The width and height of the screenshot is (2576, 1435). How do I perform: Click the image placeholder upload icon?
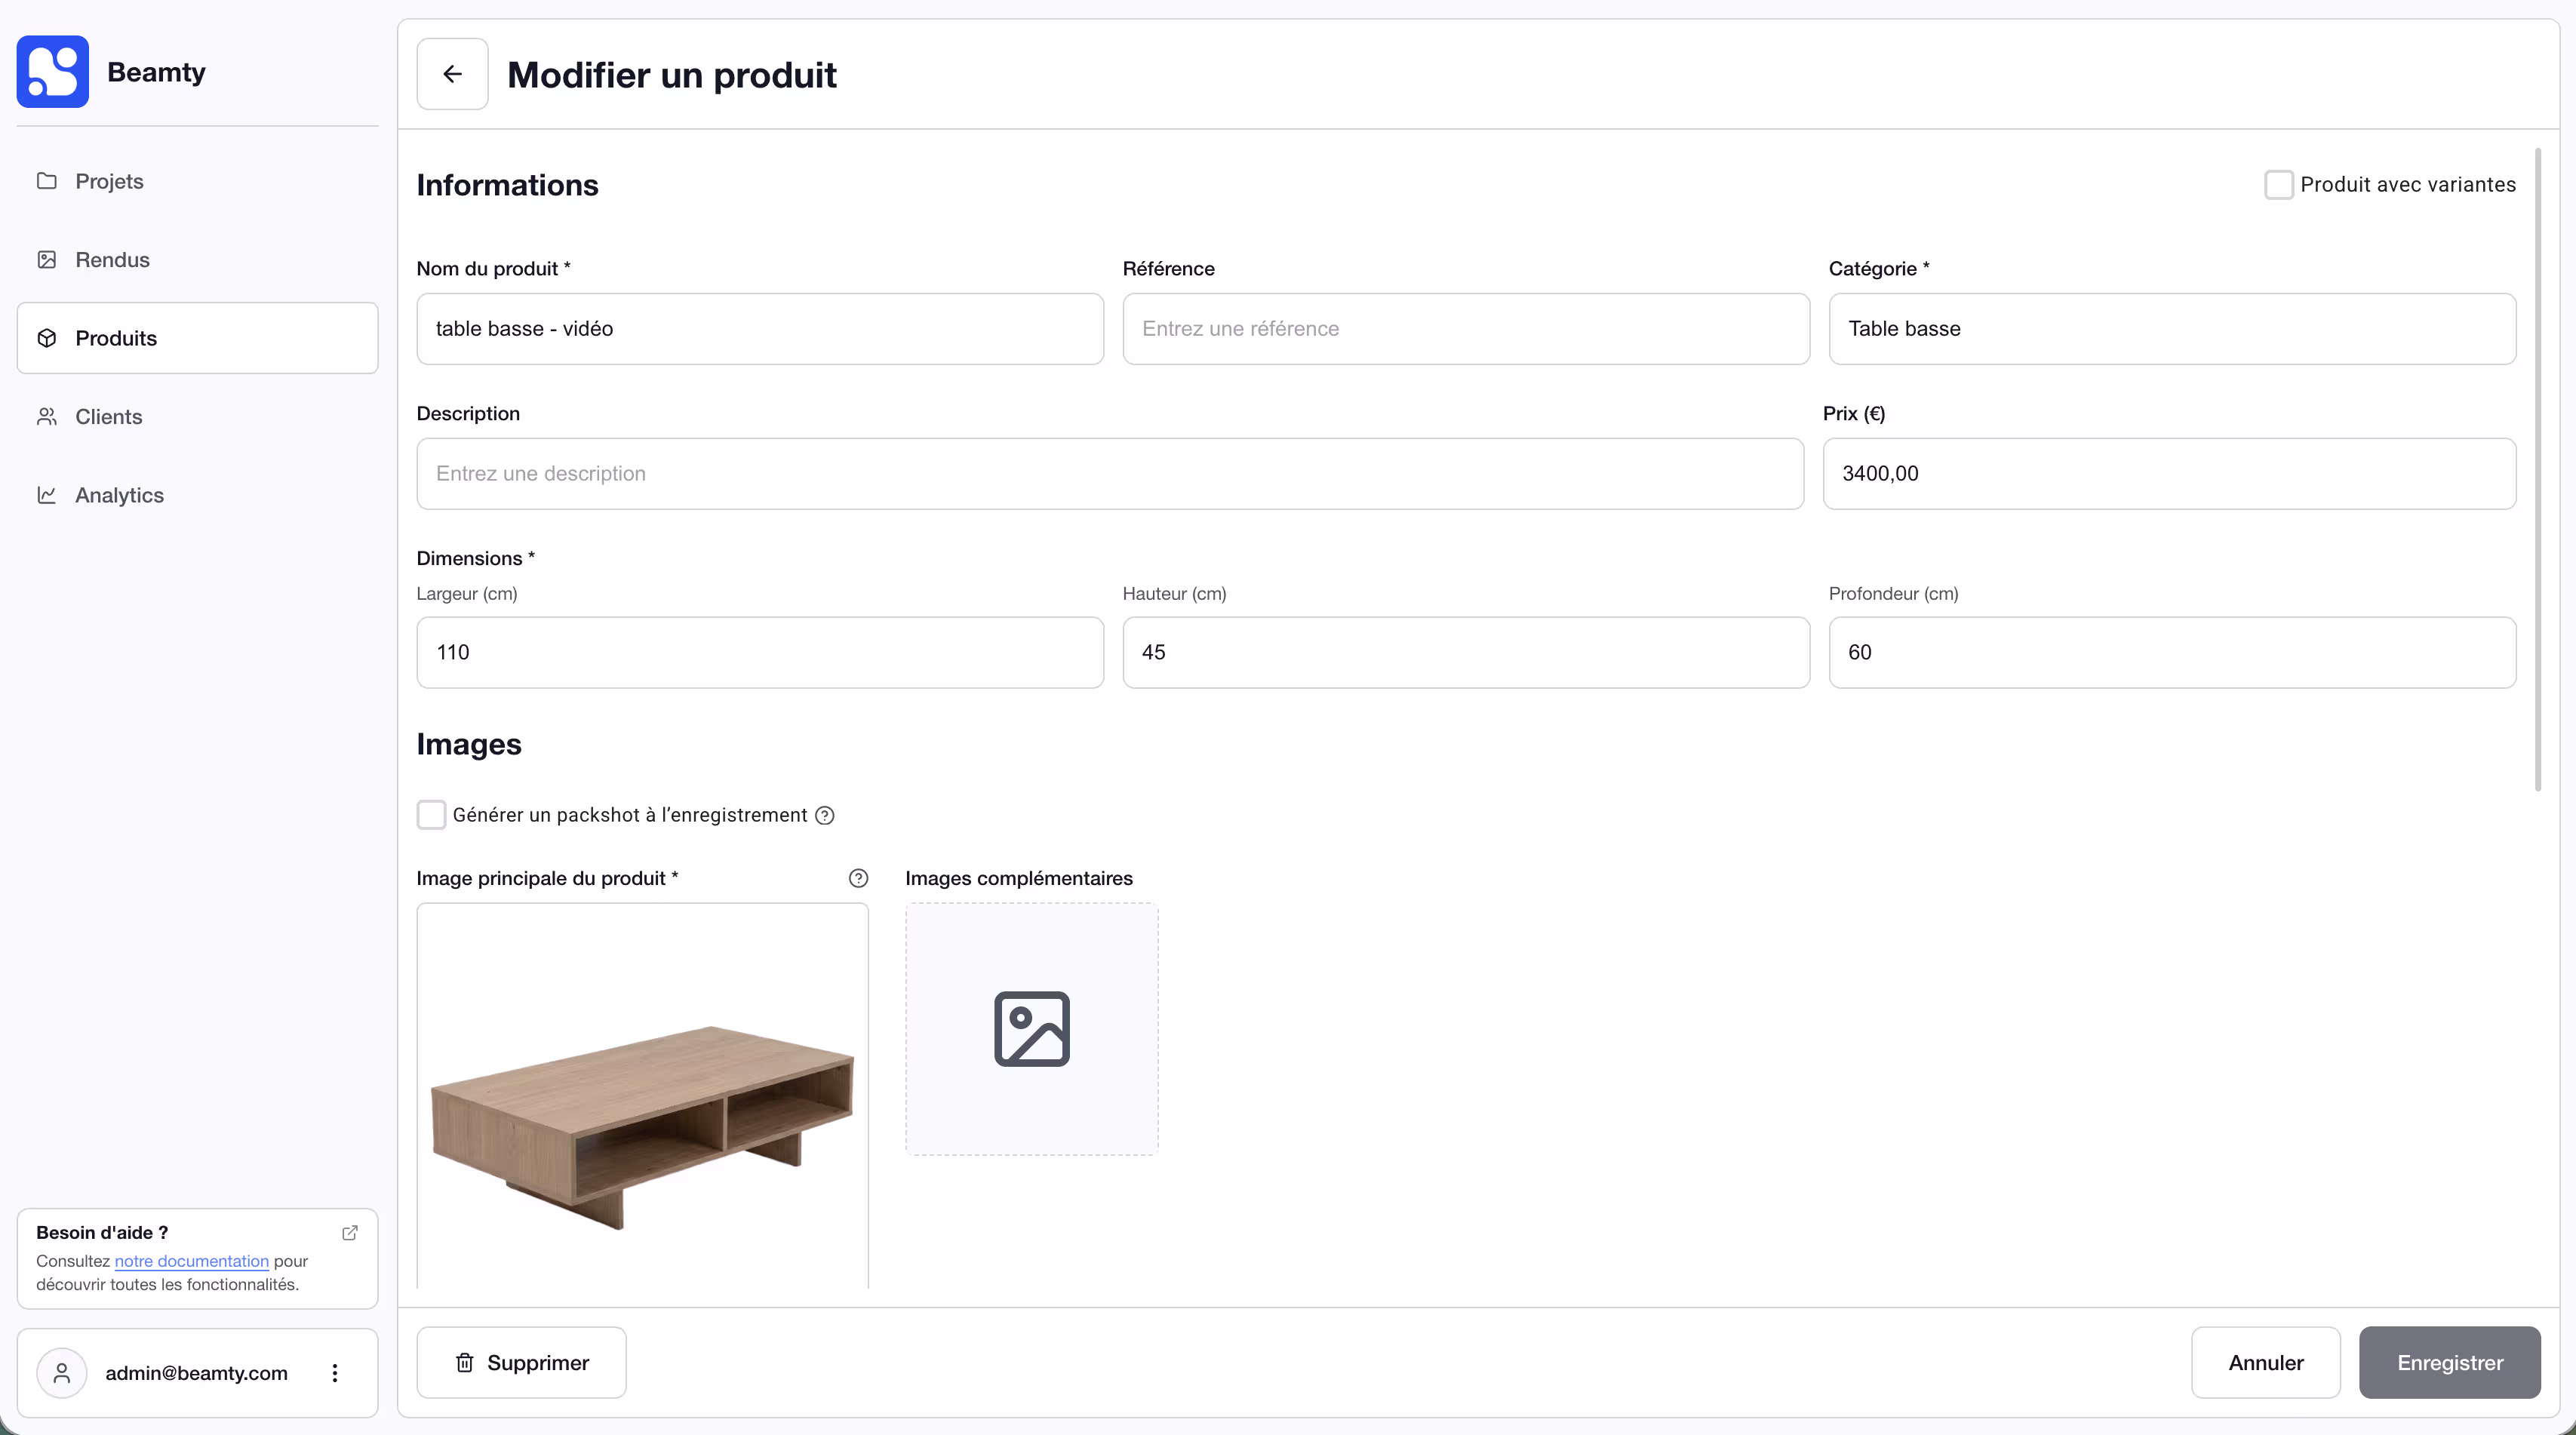coord(1032,1029)
